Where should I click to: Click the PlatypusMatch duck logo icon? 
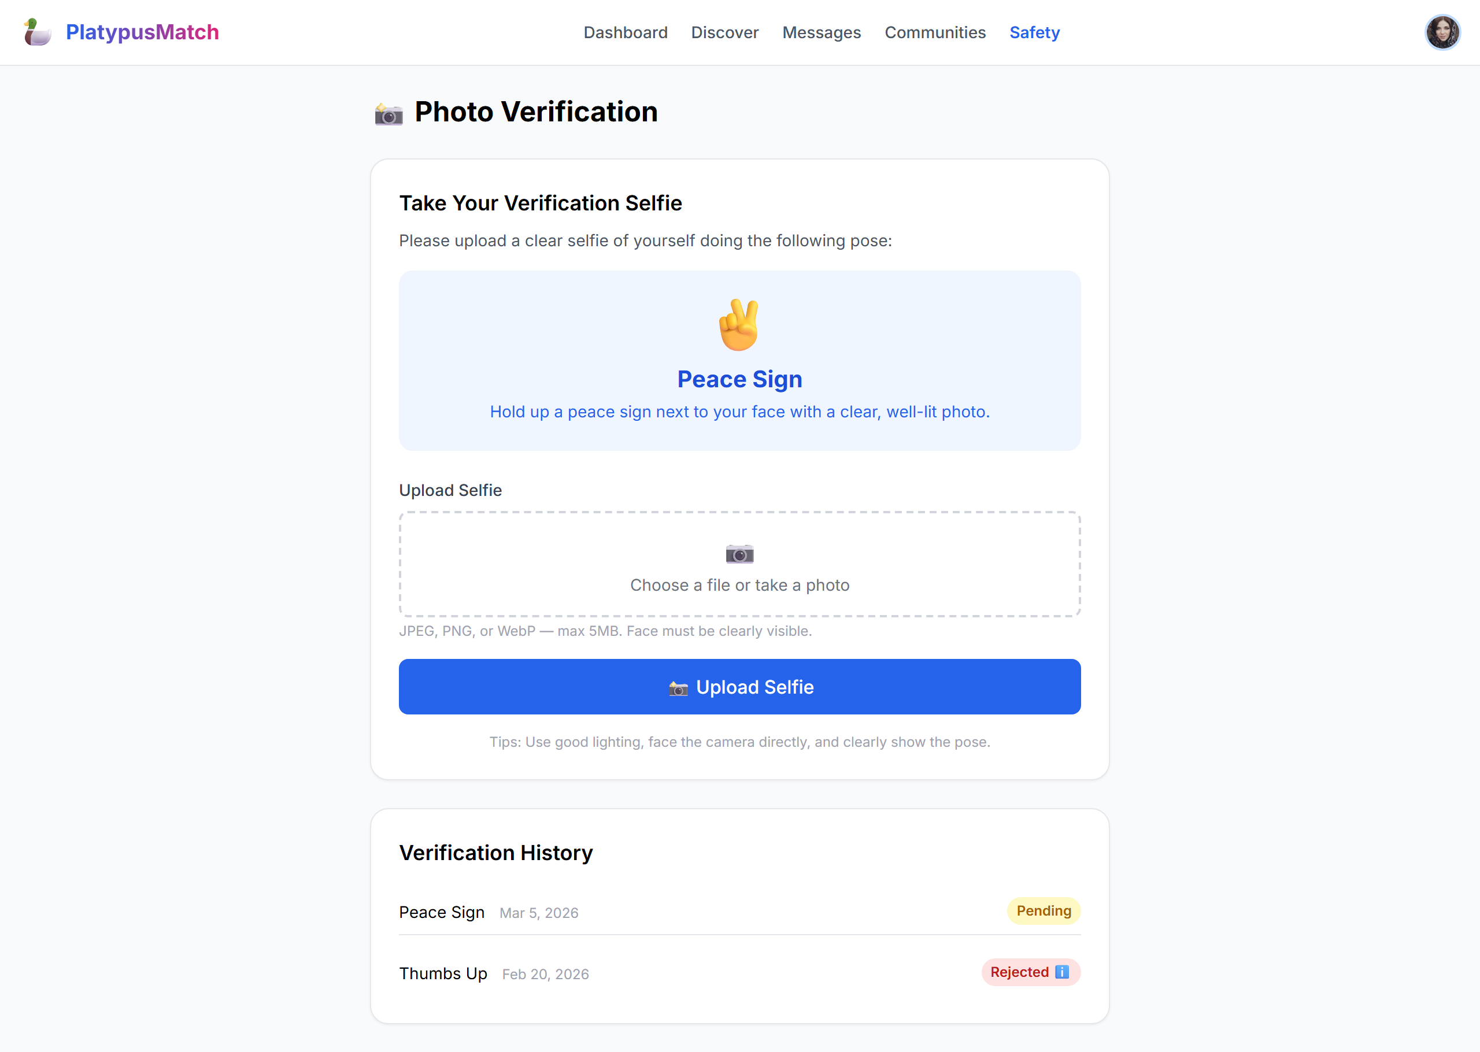[x=38, y=32]
